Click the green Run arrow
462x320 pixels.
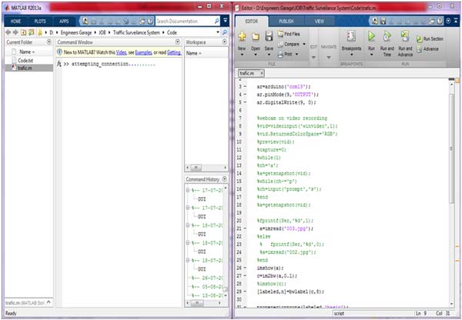[x=371, y=36]
